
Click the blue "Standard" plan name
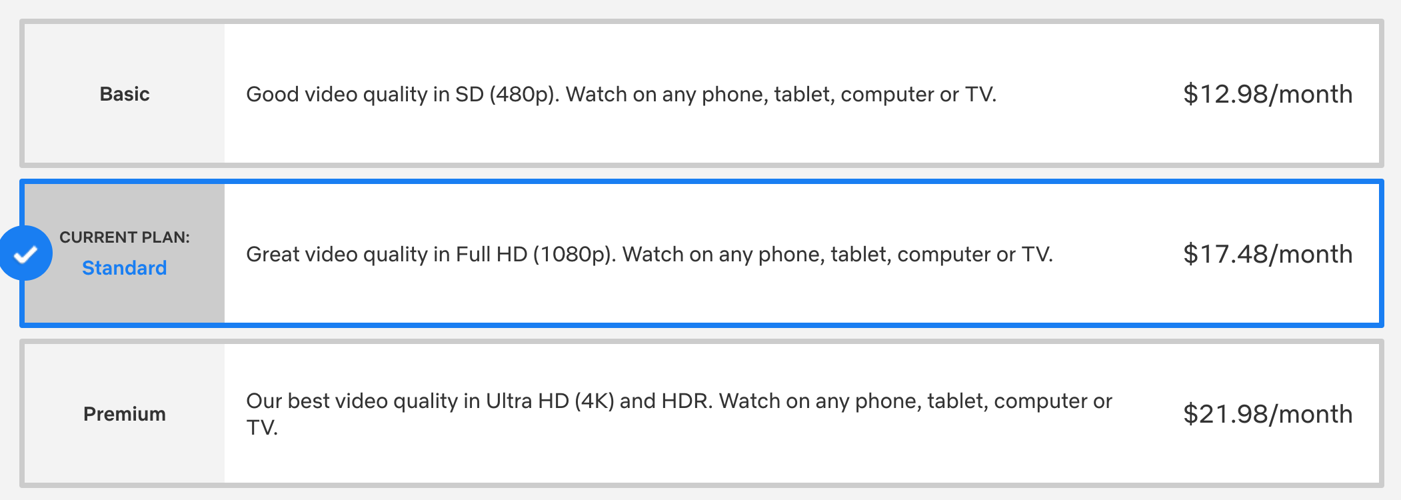coord(125,268)
